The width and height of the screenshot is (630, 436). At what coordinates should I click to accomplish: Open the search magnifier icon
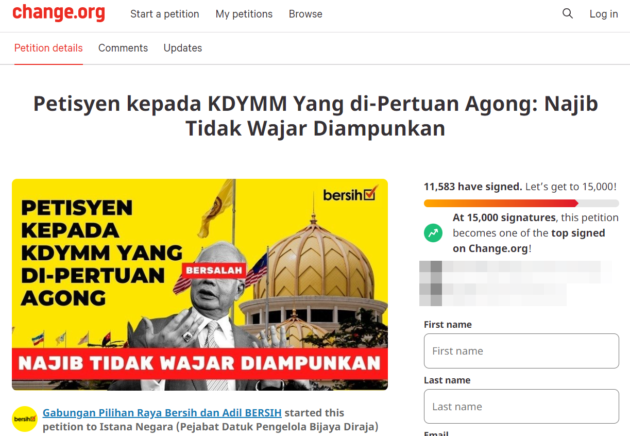[x=567, y=14]
